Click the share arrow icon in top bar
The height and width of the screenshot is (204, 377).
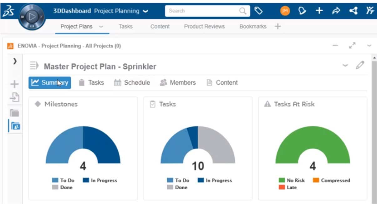click(336, 11)
